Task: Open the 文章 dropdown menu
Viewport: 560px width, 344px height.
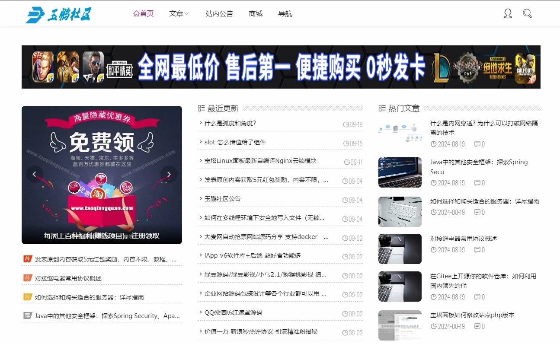Action: (176, 13)
